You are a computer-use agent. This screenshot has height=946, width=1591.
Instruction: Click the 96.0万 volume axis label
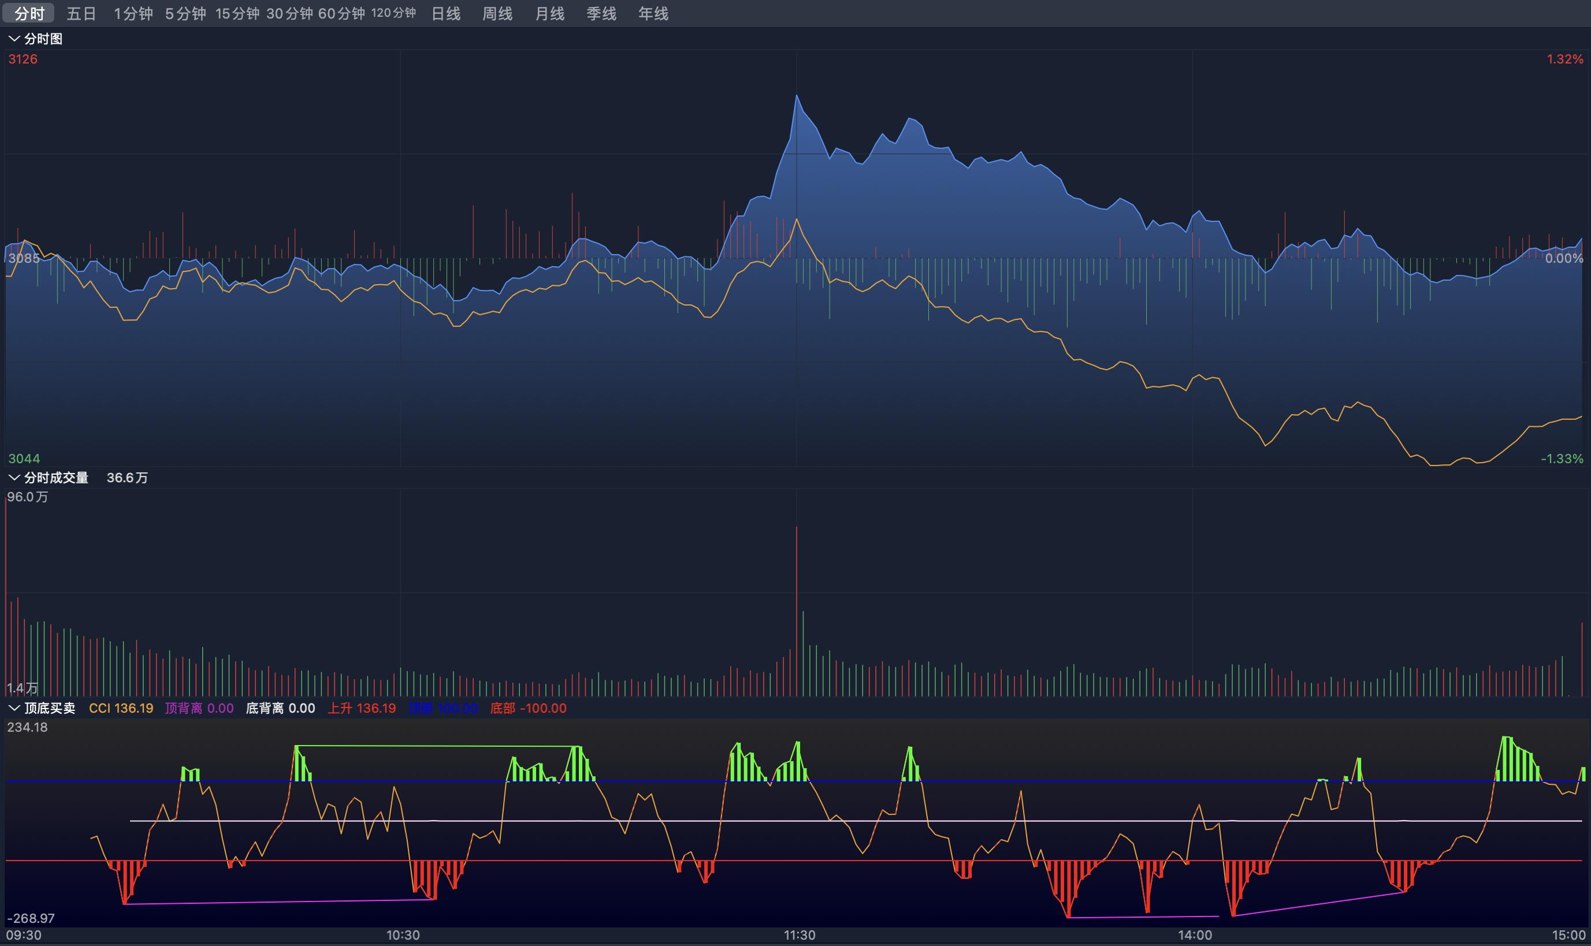[27, 497]
